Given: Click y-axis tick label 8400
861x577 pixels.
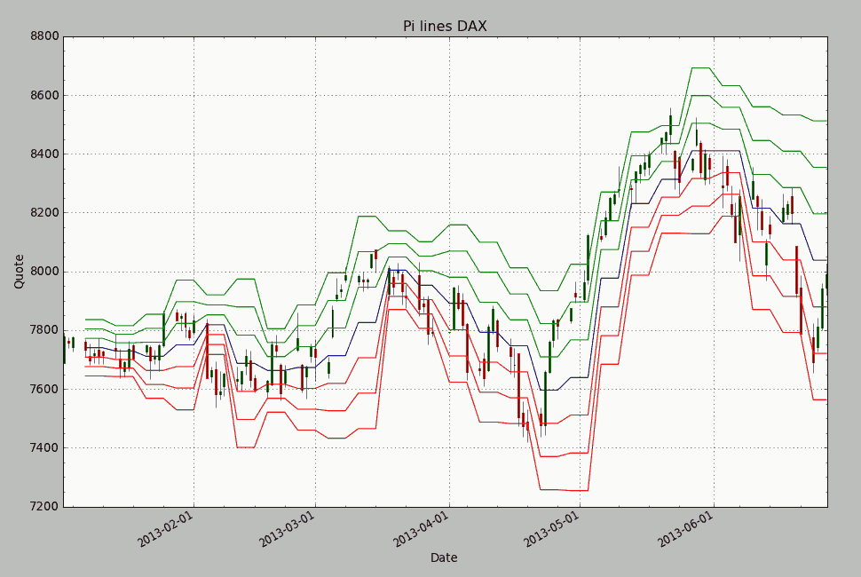Looking at the screenshot, I should pyautogui.click(x=45, y=154).
